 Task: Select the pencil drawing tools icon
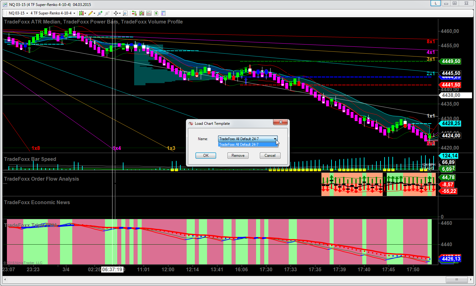point(90,13)
